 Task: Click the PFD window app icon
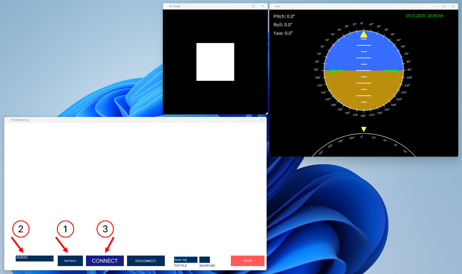pyautogui.click(x=273, y=6)
